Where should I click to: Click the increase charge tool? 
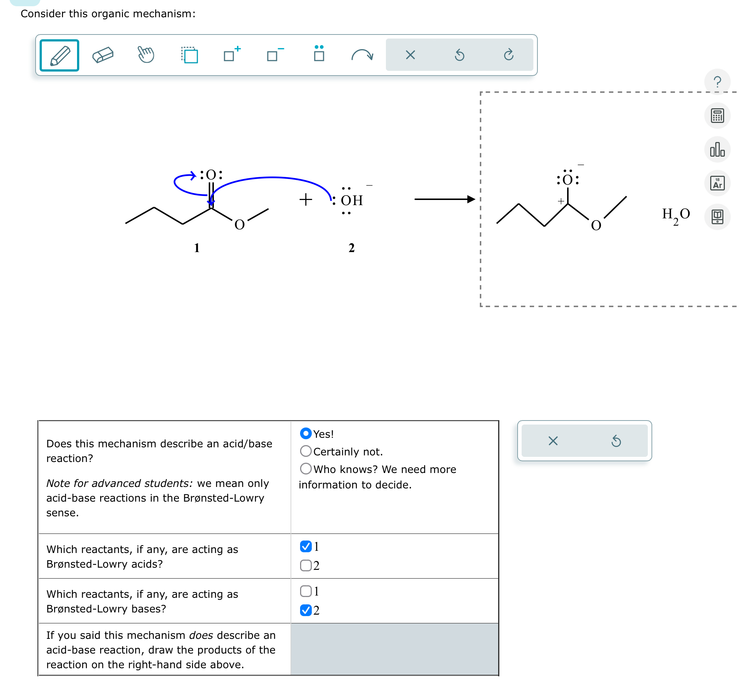coord(231,55)
